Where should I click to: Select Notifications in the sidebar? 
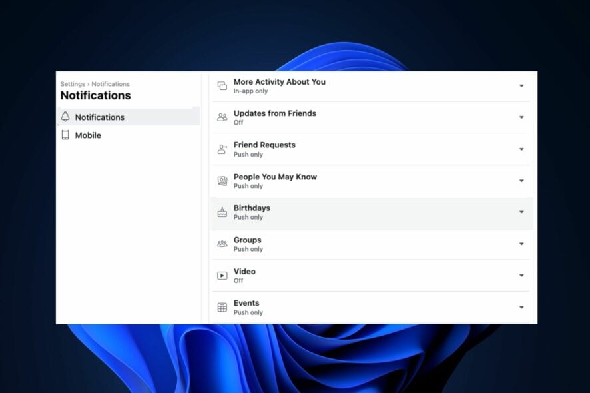pos(129,117)
